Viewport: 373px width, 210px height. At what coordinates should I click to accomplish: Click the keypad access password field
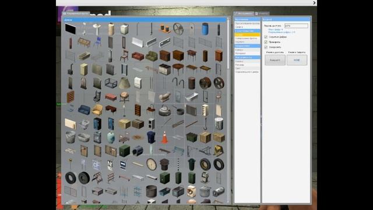click(x=296, y=26)
